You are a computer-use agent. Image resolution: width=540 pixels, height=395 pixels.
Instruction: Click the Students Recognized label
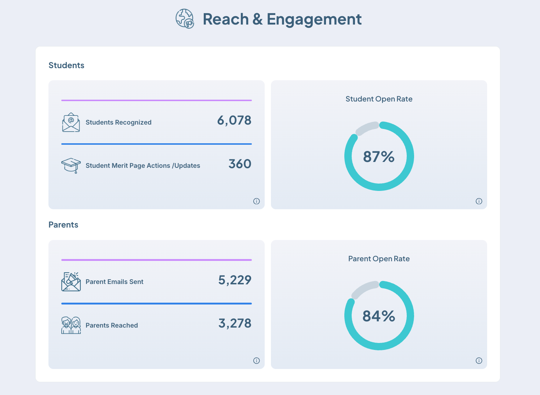tap(119, 122)
